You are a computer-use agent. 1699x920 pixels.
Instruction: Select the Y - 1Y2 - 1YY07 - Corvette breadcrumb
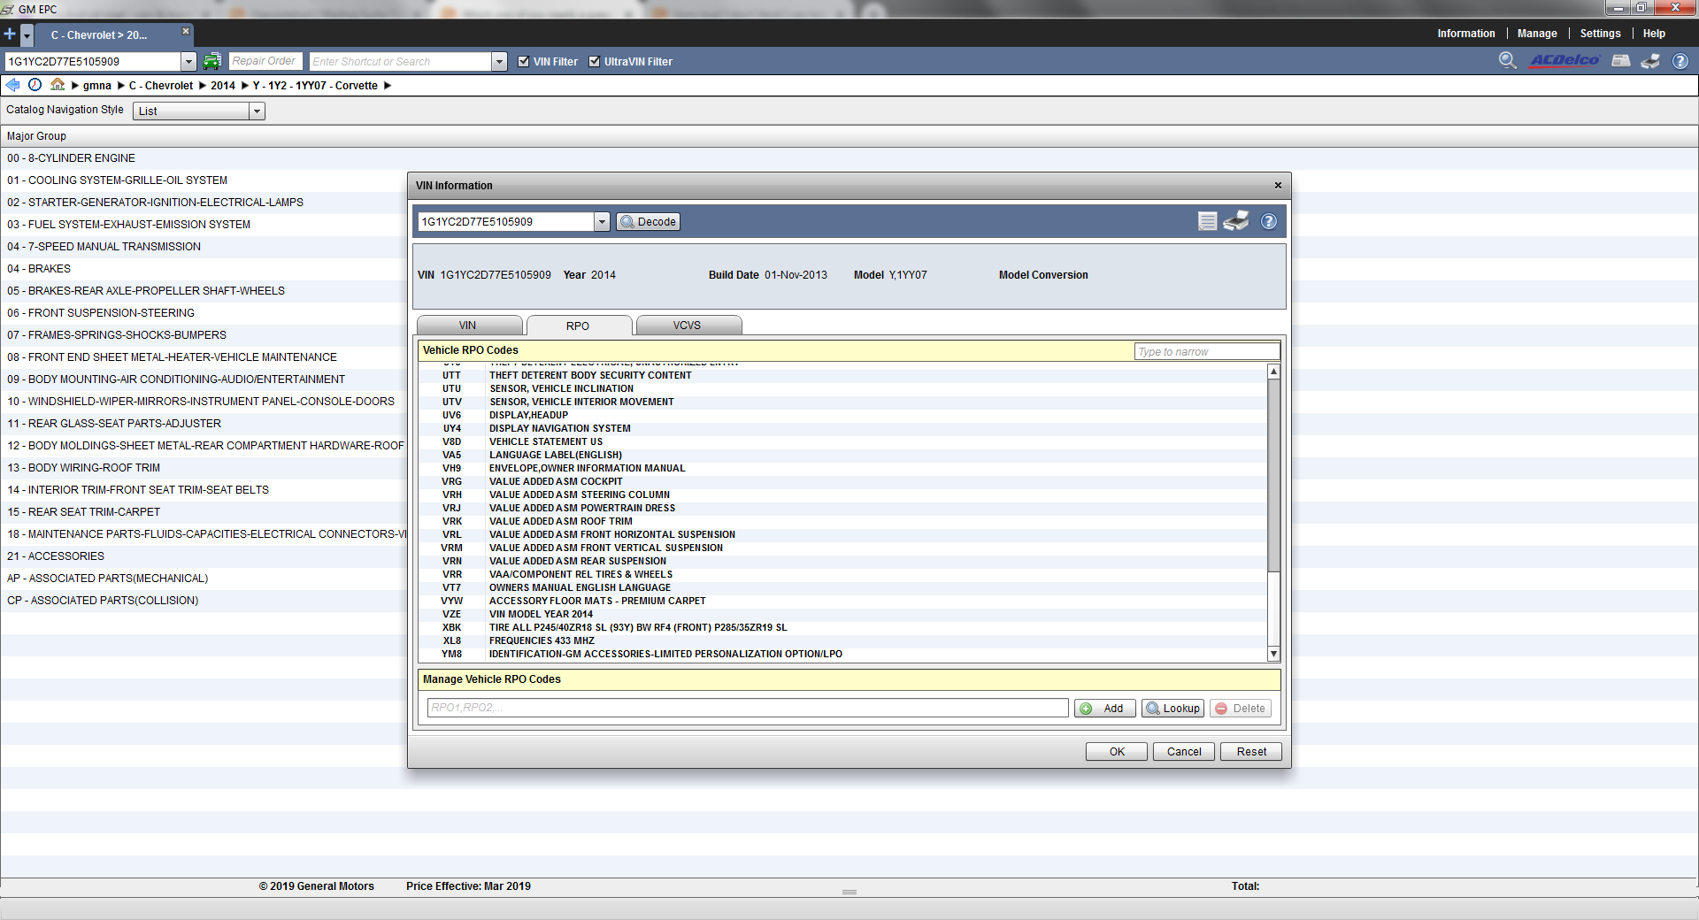coord(315,86)
